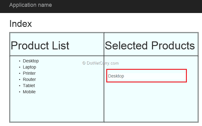The height and width of the screenshot is (126, 202).
Task: Select Tablet in the Product List
Action: pyautogui.click(x=29, y=86)
